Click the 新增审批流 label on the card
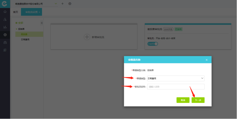Image resolution: width=237 pixels, height=119 pixels. click(98, 37)
